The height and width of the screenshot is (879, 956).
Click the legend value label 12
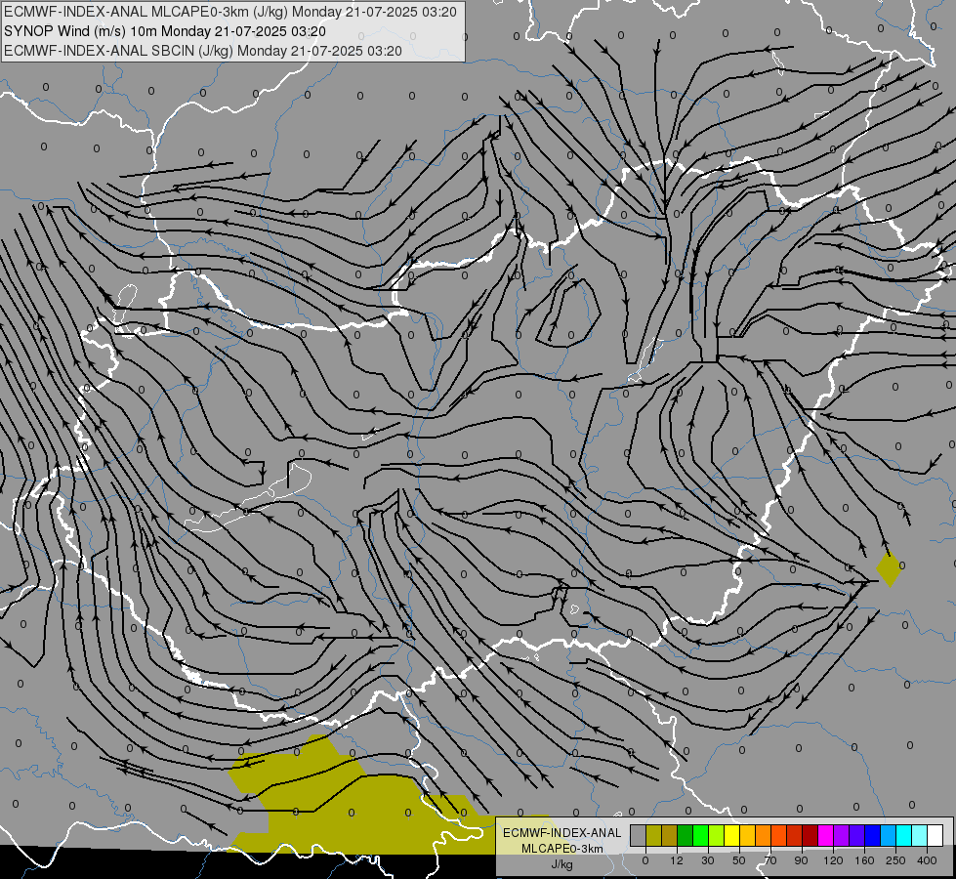[x=677, y=860]
